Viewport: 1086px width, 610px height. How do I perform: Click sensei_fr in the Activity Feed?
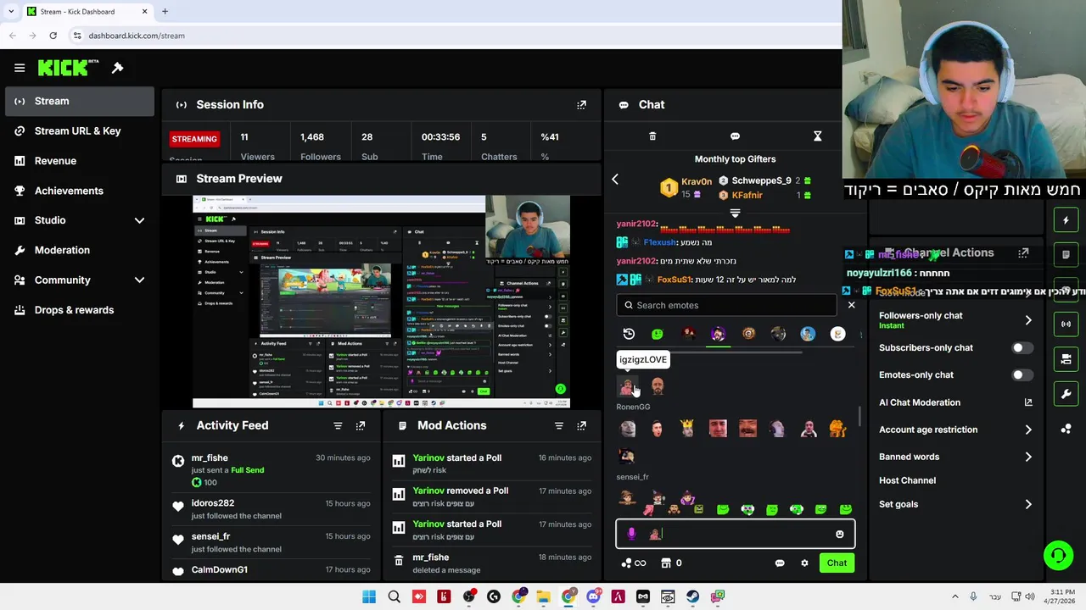point(210,536)
